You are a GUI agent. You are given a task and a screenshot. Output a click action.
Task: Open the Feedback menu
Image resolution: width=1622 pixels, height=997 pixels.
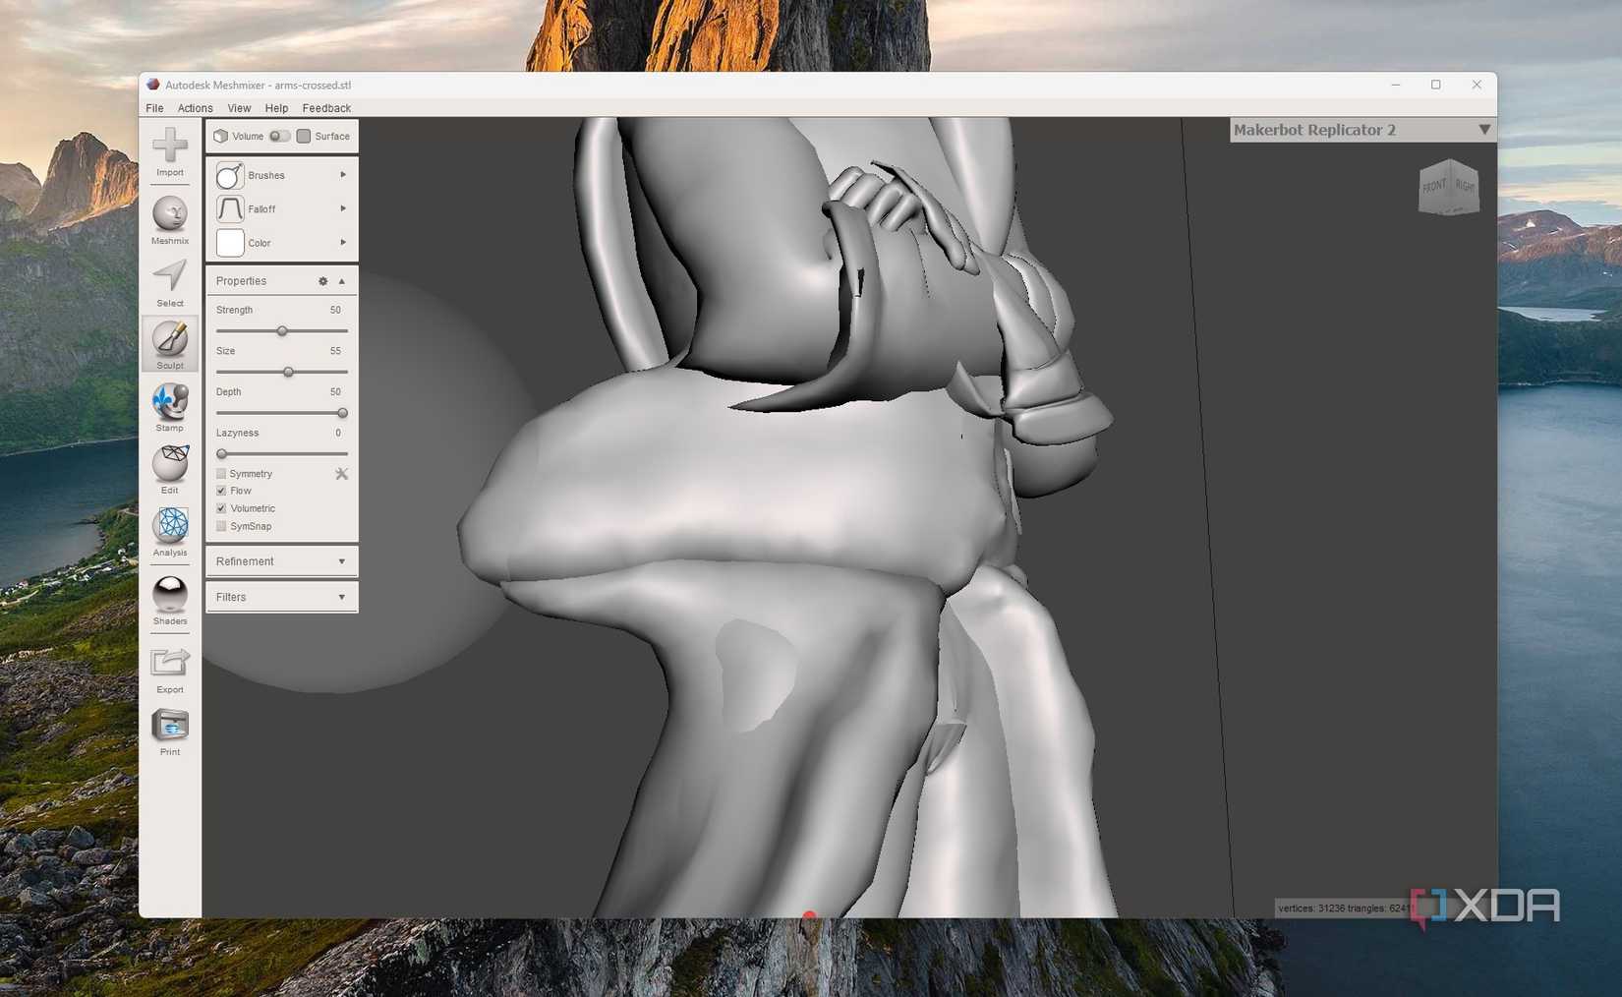326,108
